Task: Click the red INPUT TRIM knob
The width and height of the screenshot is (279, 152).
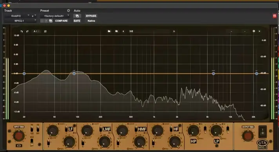Action: [x=19, y=136]
